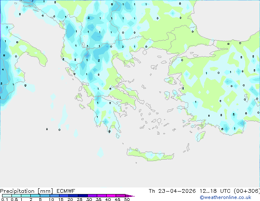Click the legend value label '50'
This screenshot has width=260, height=201.
click(x=127, y=199)
